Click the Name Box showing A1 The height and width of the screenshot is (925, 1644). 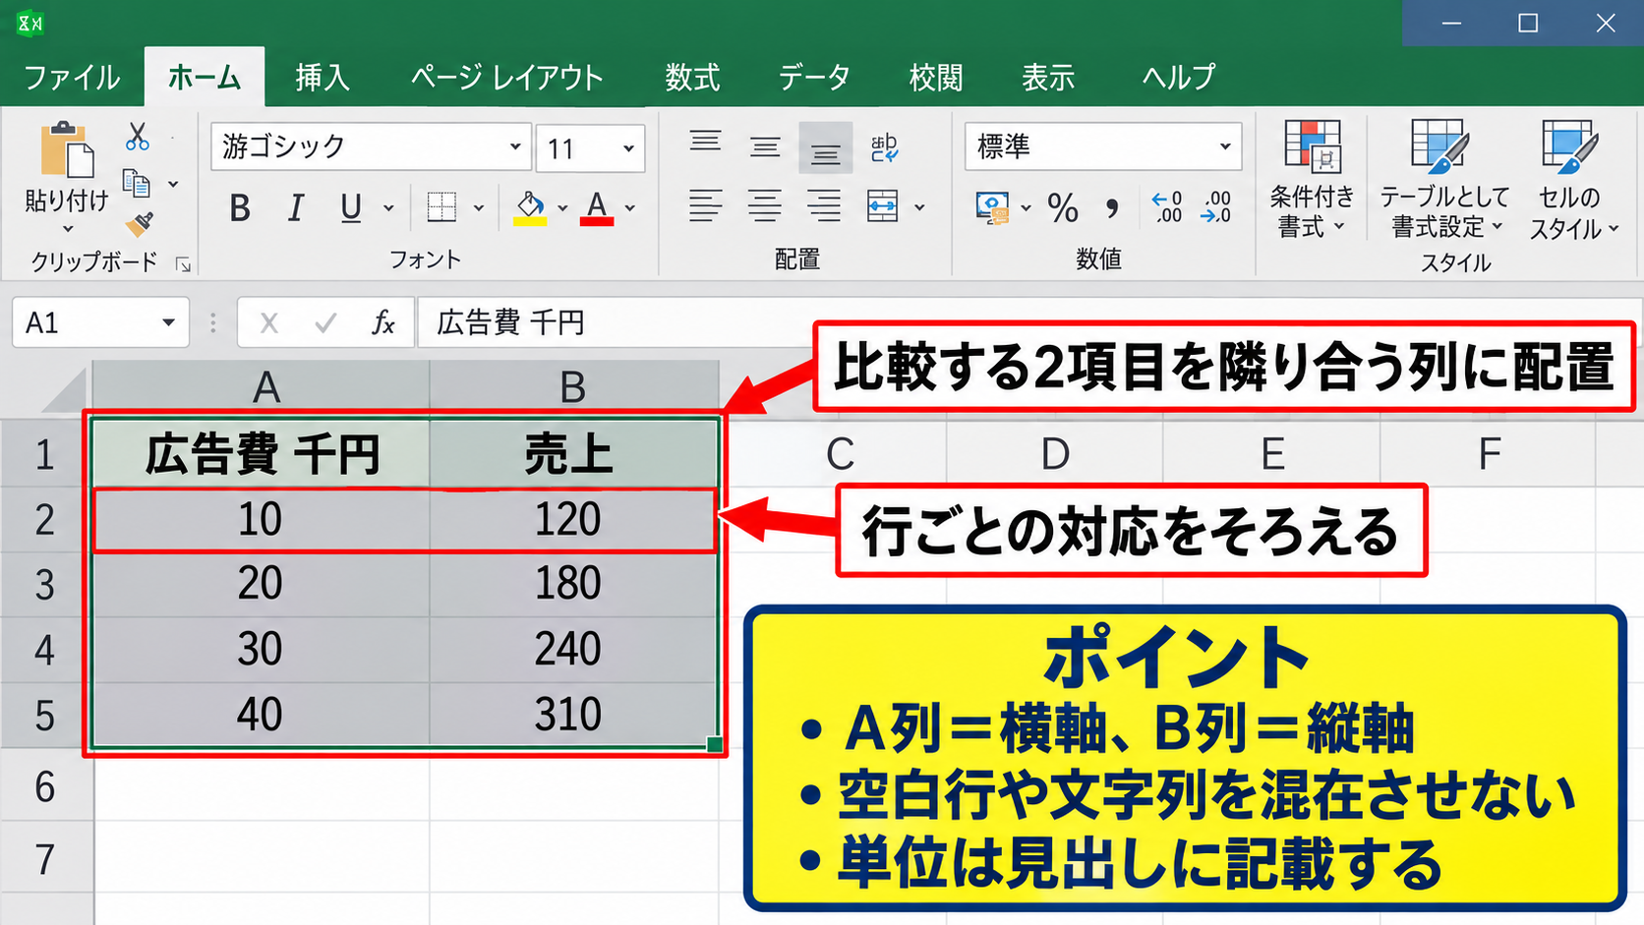[x=98, y=322]
